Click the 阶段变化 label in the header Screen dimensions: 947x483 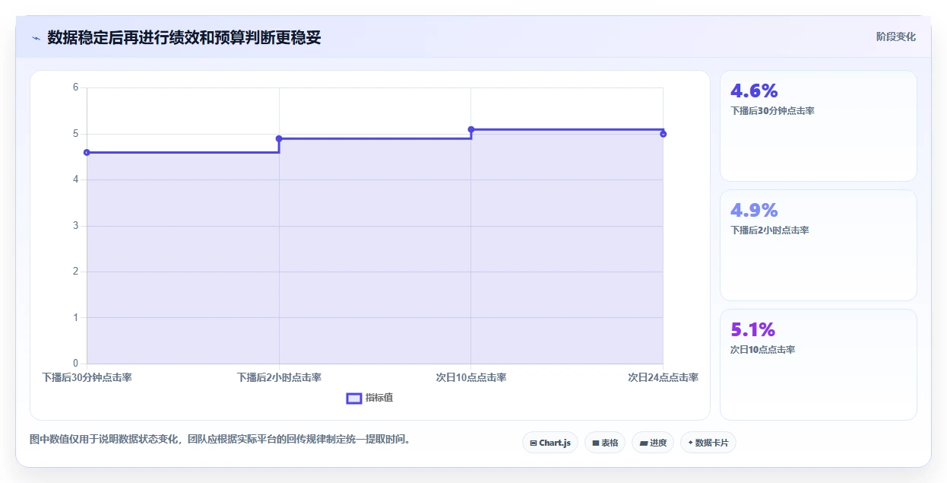click(896, 37)
